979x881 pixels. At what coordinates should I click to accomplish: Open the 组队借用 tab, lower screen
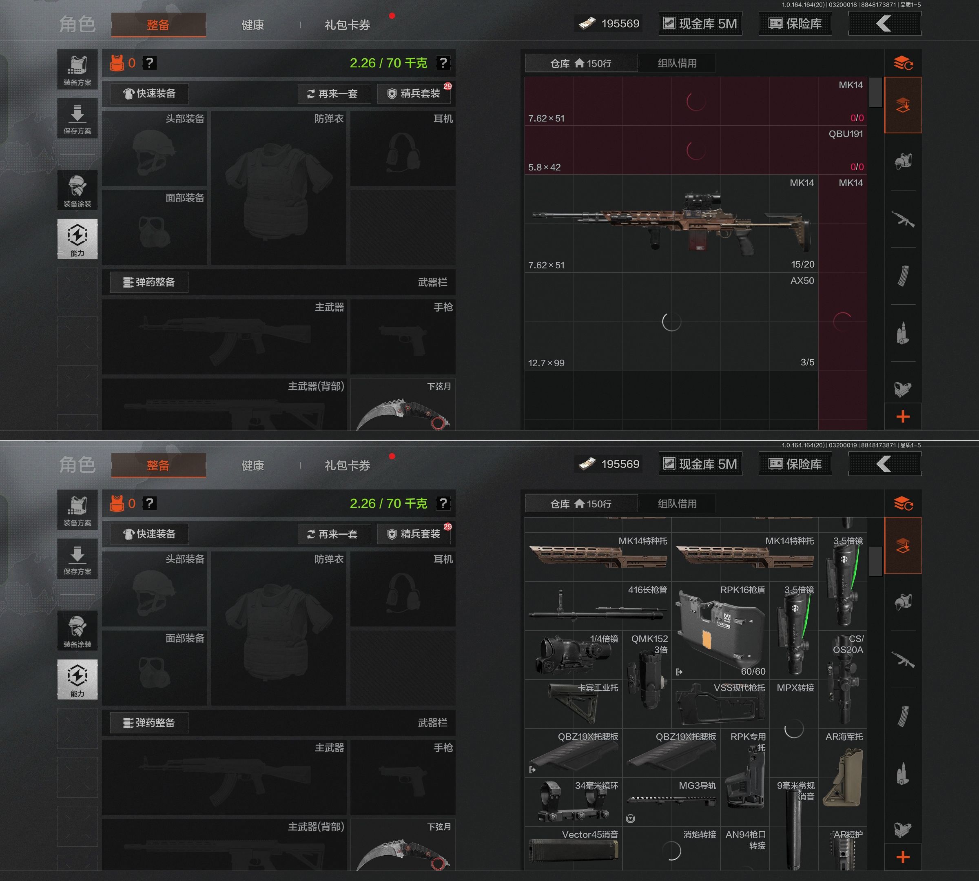(677, 503)
